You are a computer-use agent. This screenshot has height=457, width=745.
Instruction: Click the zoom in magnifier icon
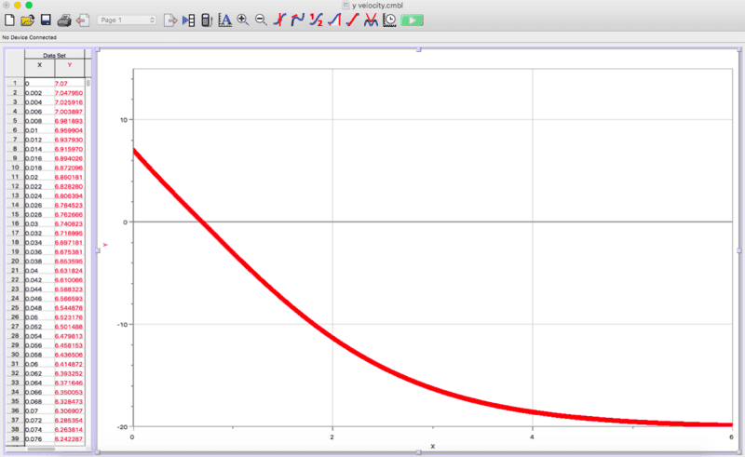tap(243, 20)
